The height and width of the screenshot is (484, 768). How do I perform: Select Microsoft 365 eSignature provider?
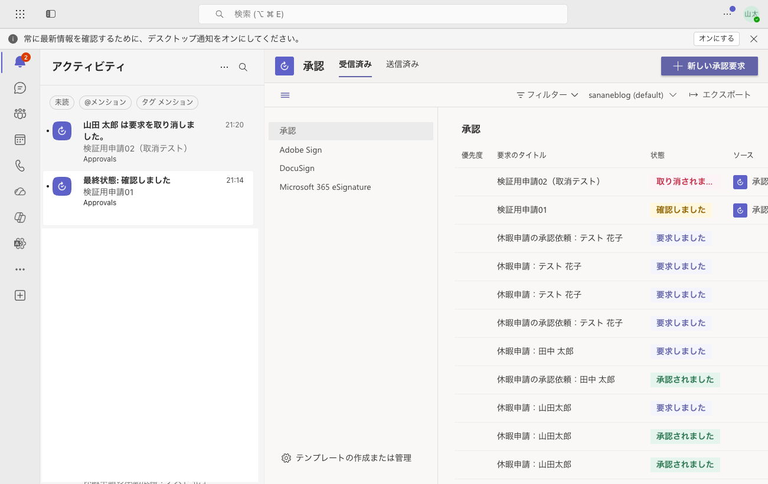[351, 187]
